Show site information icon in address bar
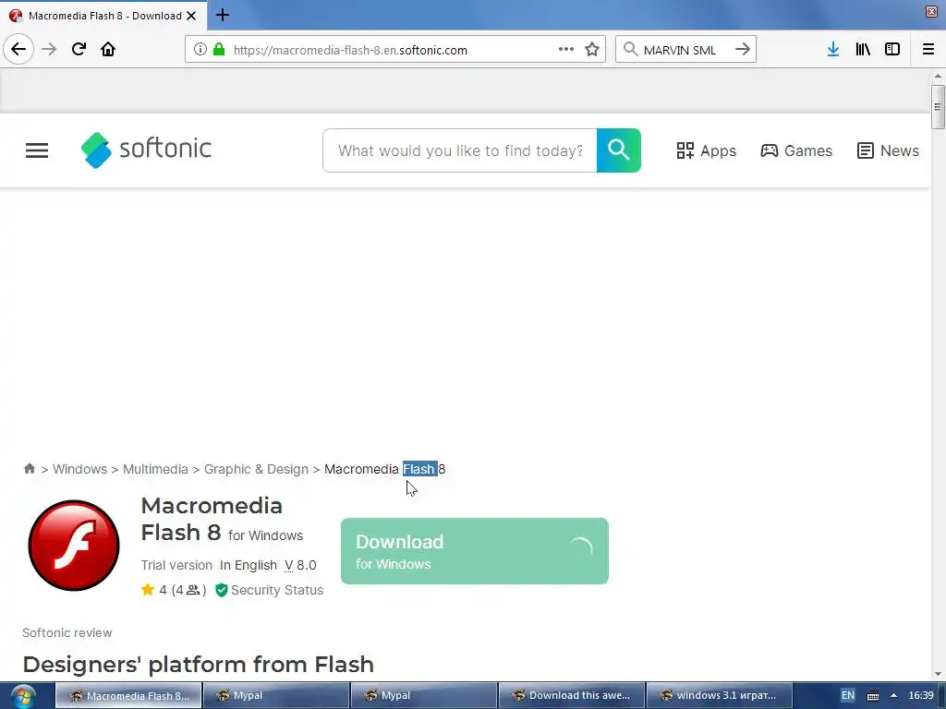The height and width of the screenshot is (709, 946). click(200, 50)
